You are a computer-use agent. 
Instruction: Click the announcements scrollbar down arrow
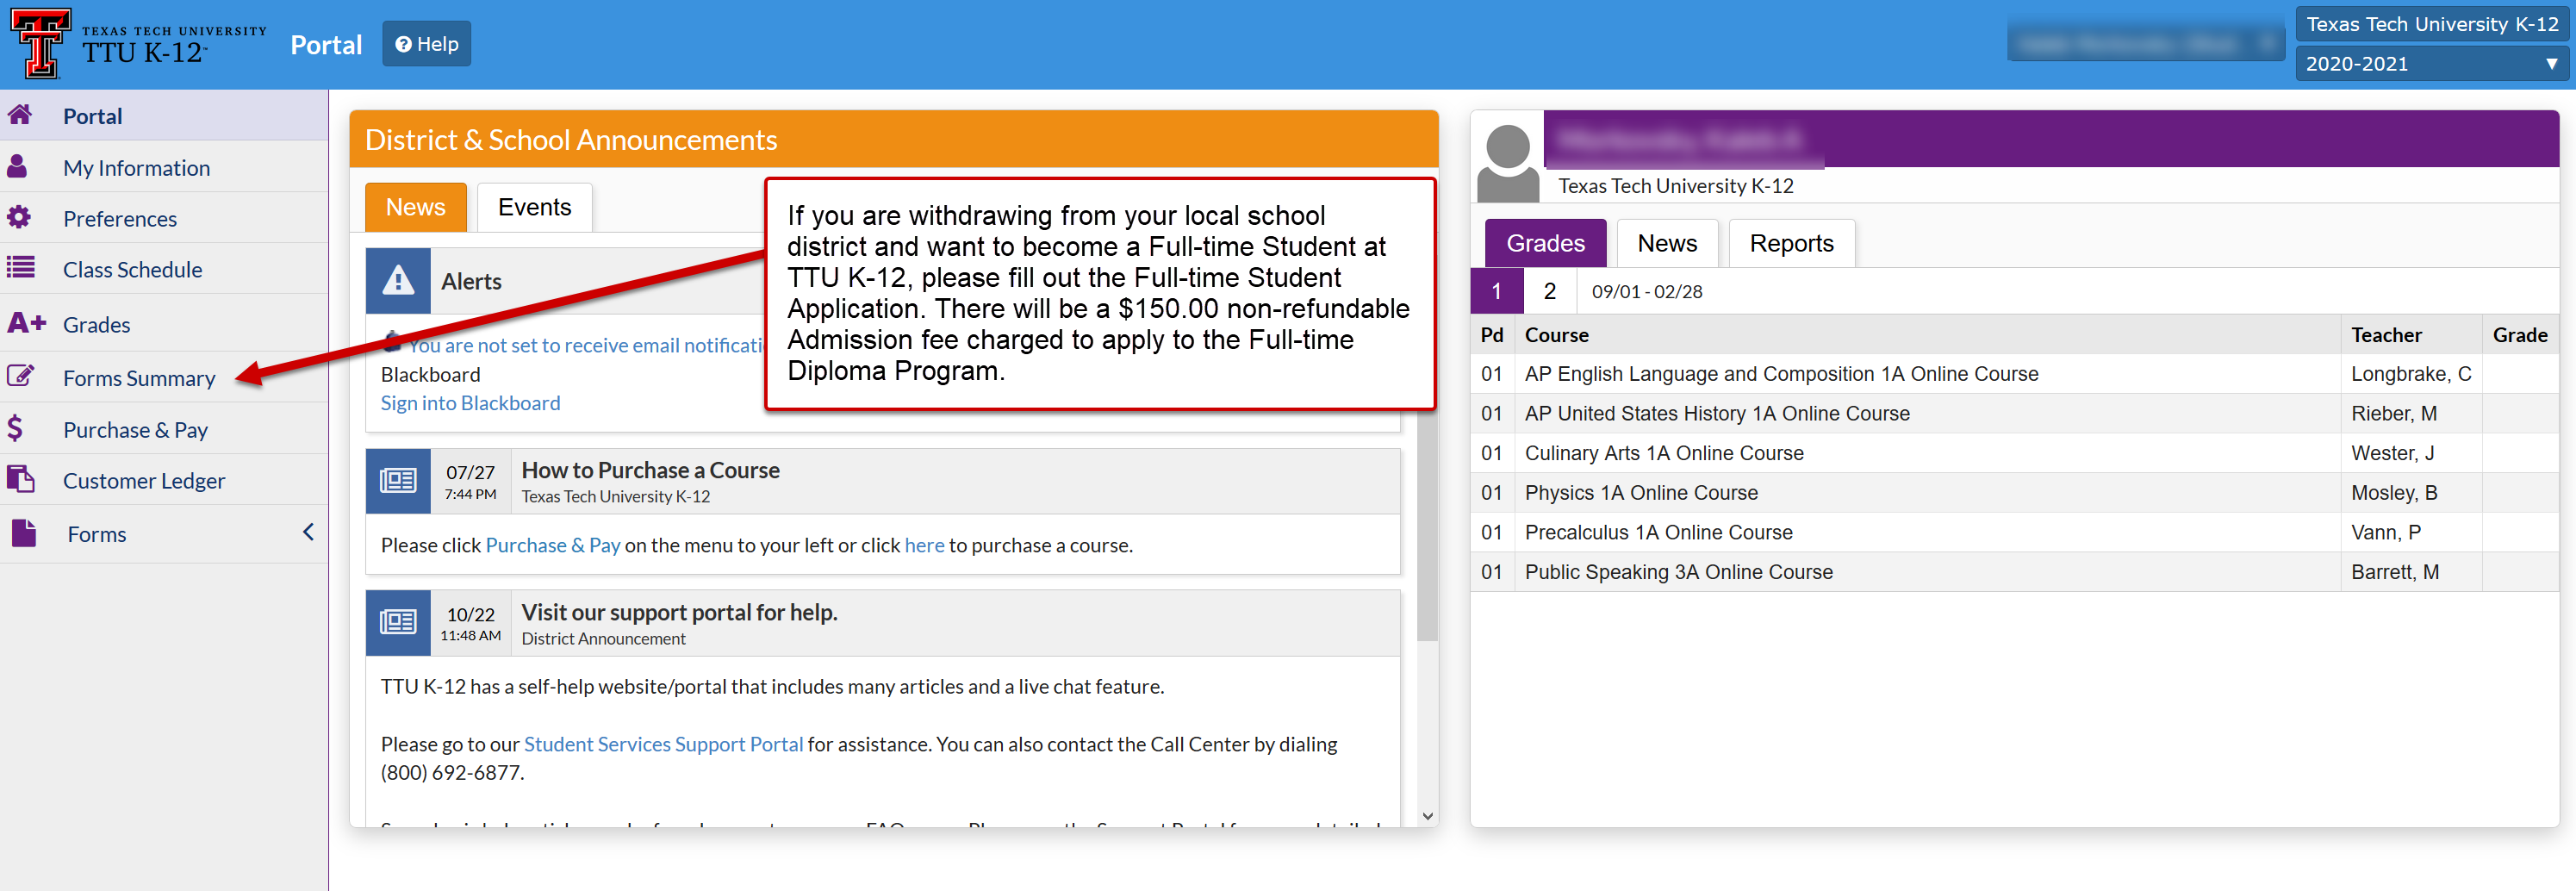coord(1427,816)
